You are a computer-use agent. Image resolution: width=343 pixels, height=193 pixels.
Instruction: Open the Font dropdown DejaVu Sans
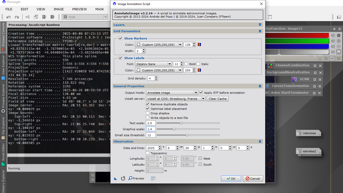[153, 64]
